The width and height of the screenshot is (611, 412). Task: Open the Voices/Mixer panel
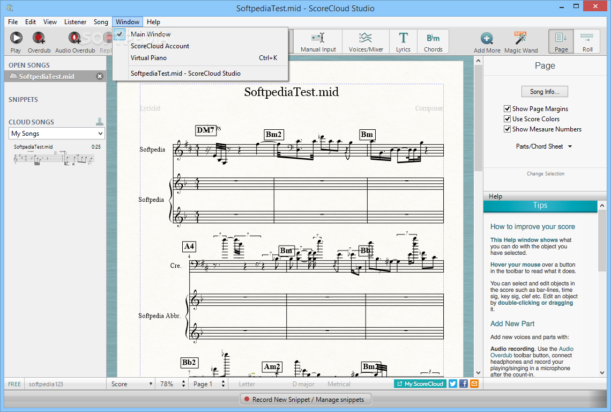[x=366, y=41]
